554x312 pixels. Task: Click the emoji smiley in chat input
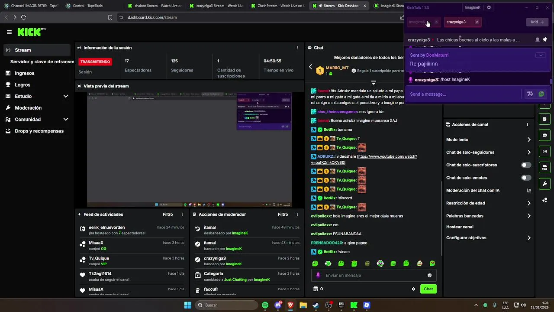pos(429,275)
